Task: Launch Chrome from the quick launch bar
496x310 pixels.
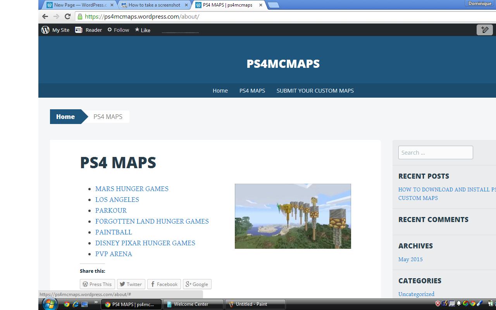Action: click(67, 304)
